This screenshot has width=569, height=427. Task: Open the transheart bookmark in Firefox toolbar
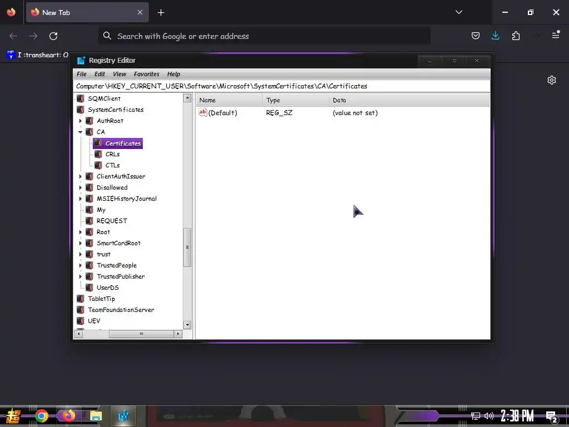point(38,55)
